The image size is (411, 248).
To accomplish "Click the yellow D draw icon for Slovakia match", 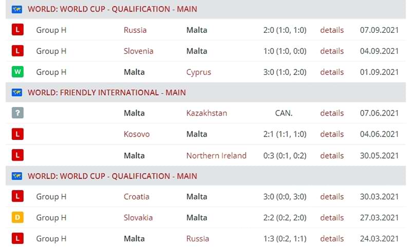I will point(17,217).
